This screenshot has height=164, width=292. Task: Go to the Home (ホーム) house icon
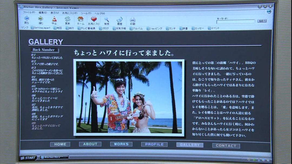(80, 19)
